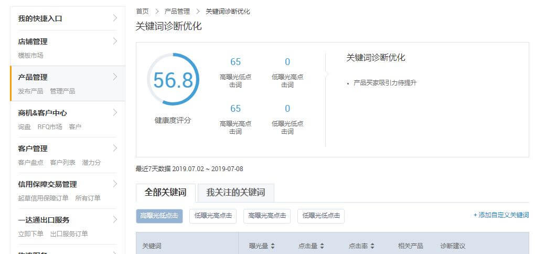The image size is (535, 254).
Task: Click the 信用保障交易管理 chevron icon
Action: pos(115,184)
